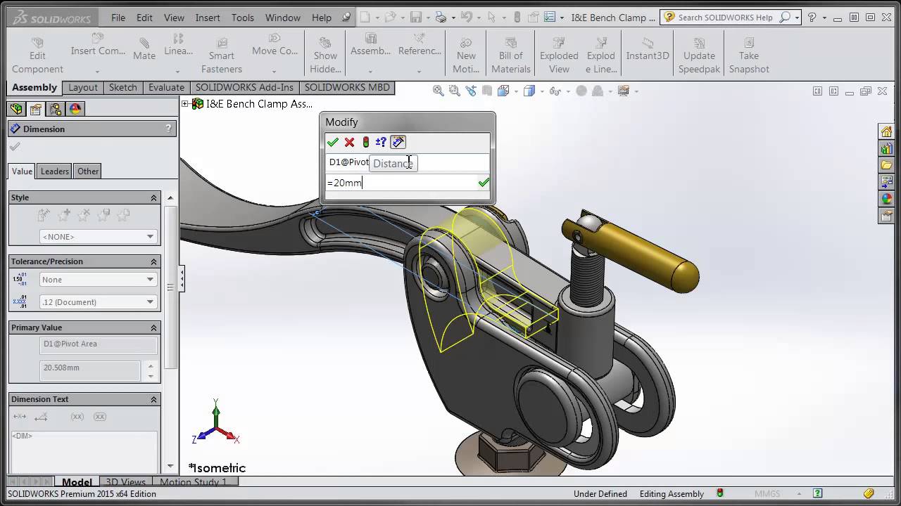Switch to the 3D Views bottom tab

125,482
